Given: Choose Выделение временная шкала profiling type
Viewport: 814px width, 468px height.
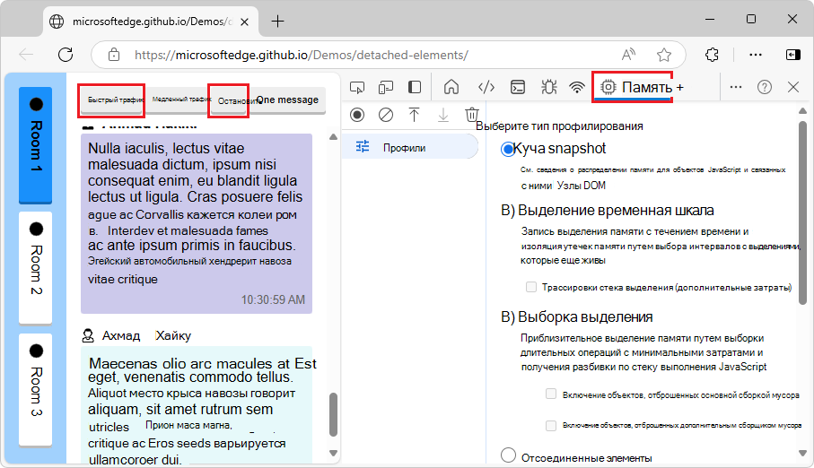Looking at the screenshot, I should pyautogui.click(x=607, y=210).
